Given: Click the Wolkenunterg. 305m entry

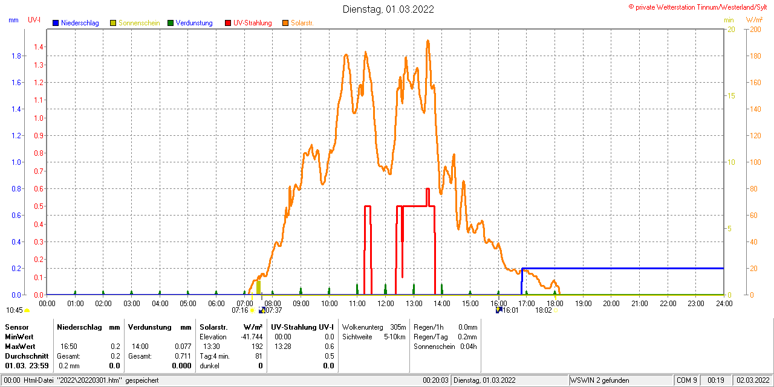Looking at the screenshot, I should [374, 327].
